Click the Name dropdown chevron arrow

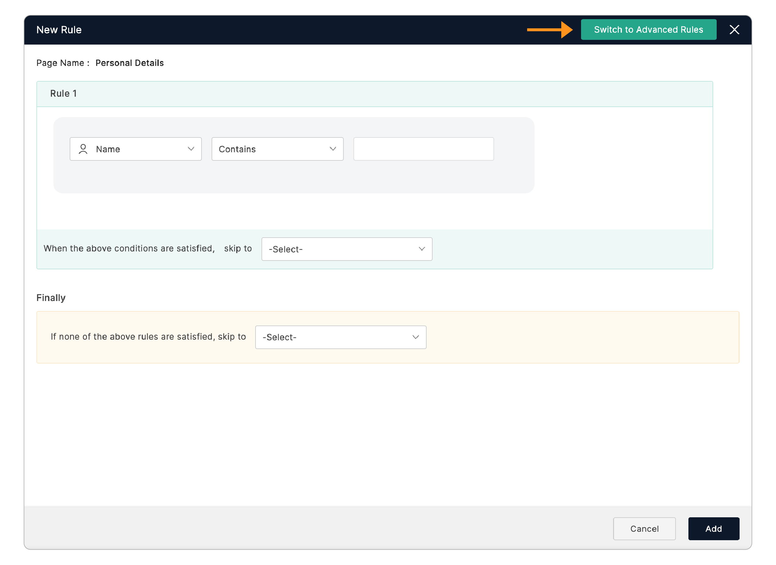191,149
